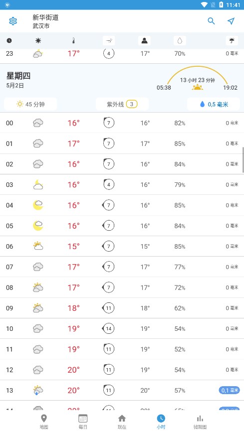Tap the 13:00 rain 0,1 毫米 badge
The image size is (244, 433).
pos(230,390)
